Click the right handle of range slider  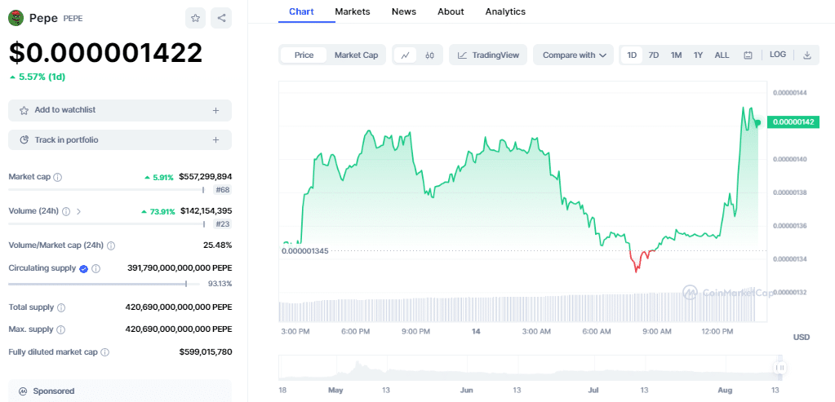coord(780,368)
